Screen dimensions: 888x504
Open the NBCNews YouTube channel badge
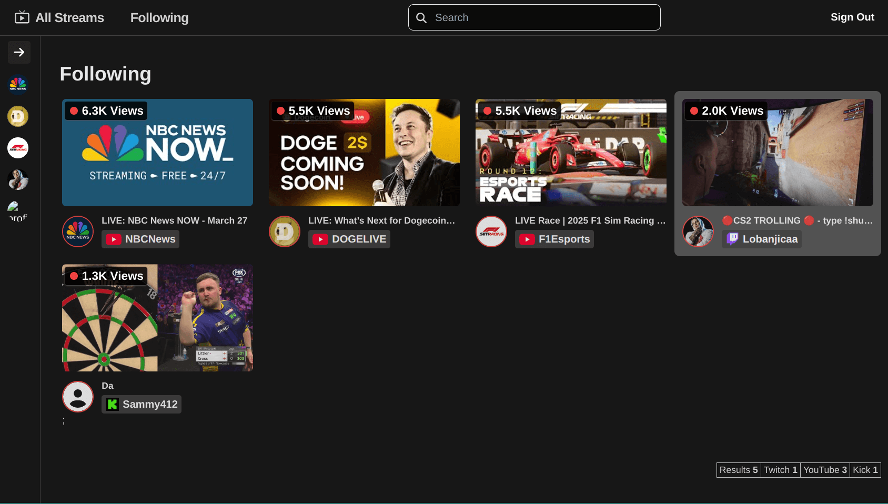[140, 239]
